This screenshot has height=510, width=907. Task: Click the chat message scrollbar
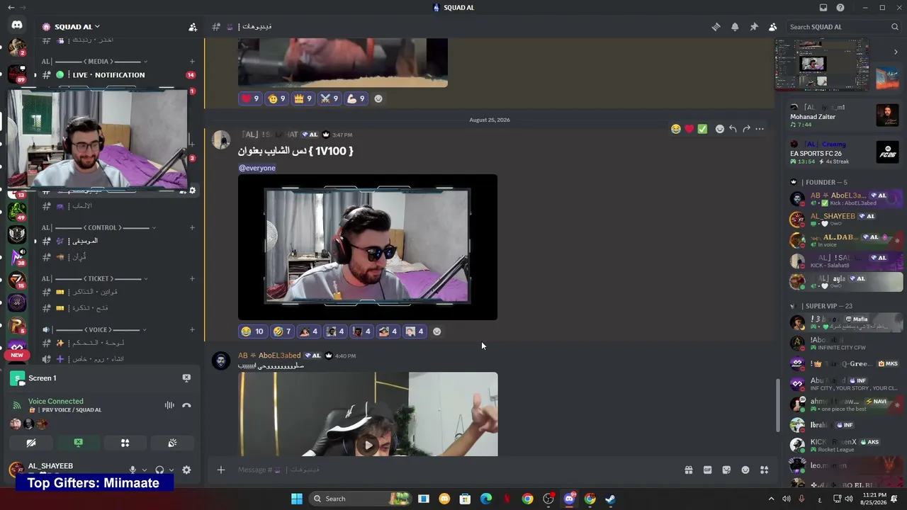(x=777, y=404)
